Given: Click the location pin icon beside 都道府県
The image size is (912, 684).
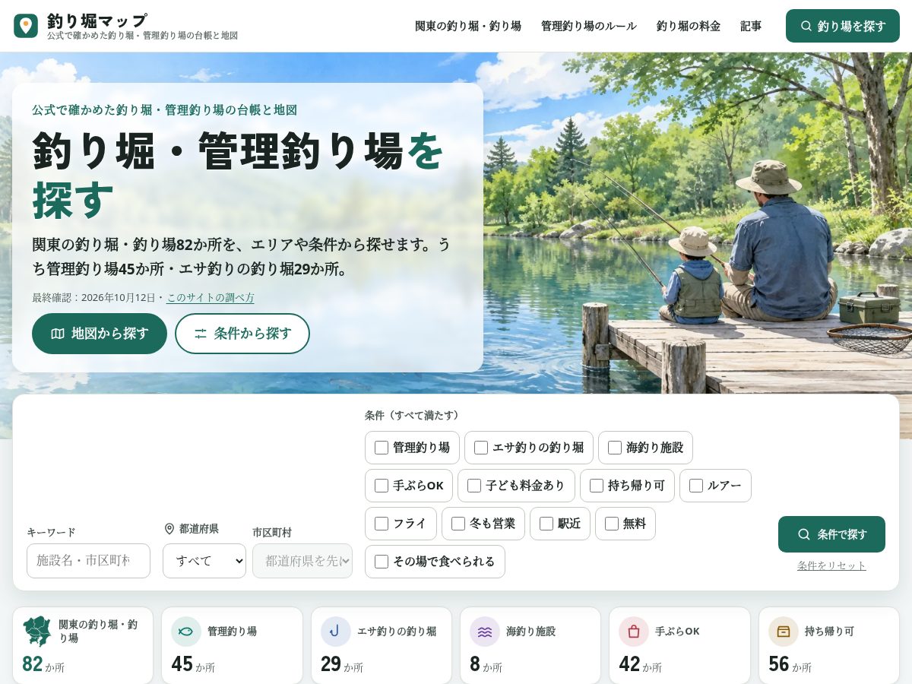Looking at the screenshot, I should (169, 529).
